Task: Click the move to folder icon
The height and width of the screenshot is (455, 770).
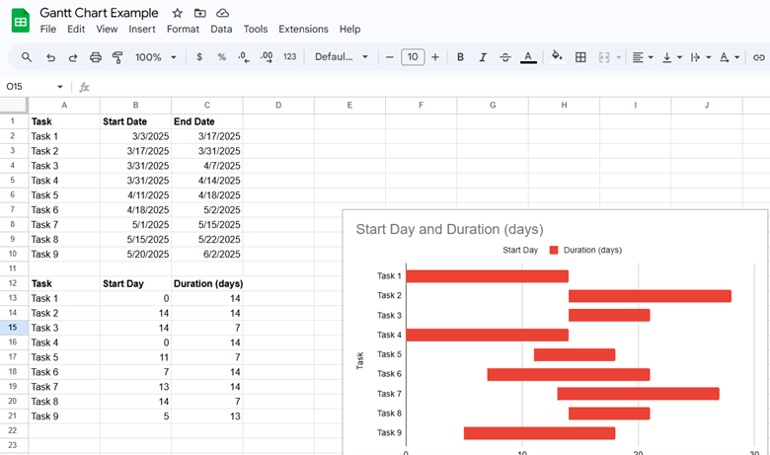Action: [200, 13]
